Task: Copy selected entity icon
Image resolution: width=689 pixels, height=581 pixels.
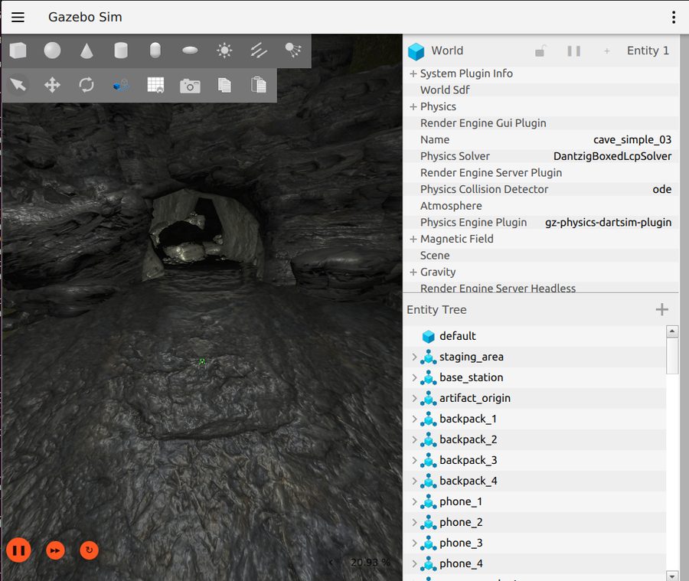Action: click(224, 85)
